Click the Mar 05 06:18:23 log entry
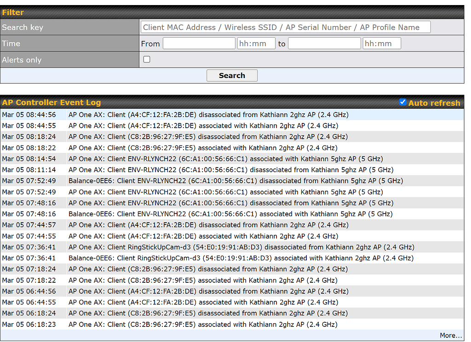 point(203,325)
